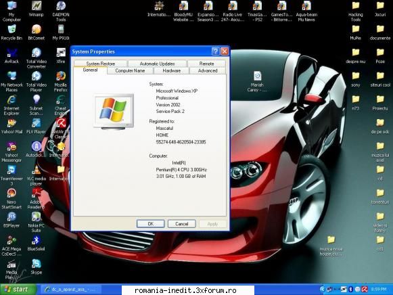Image resolution: width=393 pixels, height=295 pixels.
Task: Open Internet Explorer desktop icon
Action: [x=11, y=106]
